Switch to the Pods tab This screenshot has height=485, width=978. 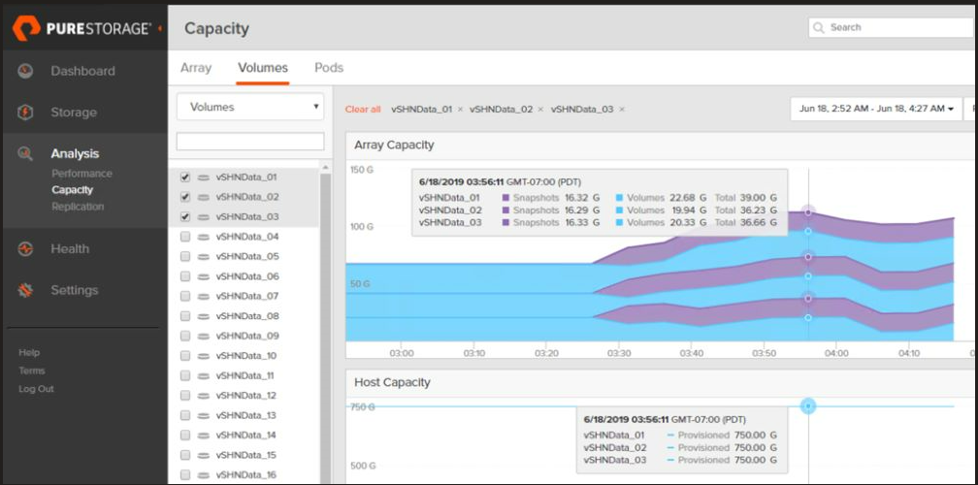[x=329, y=67]
